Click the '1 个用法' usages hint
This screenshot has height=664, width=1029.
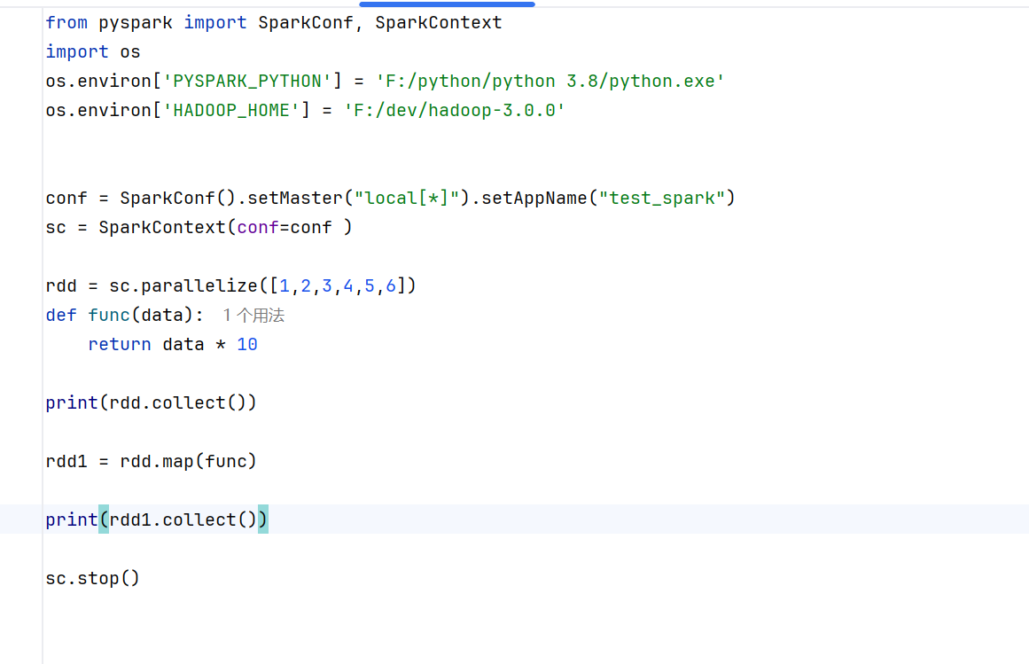[253, 316]
